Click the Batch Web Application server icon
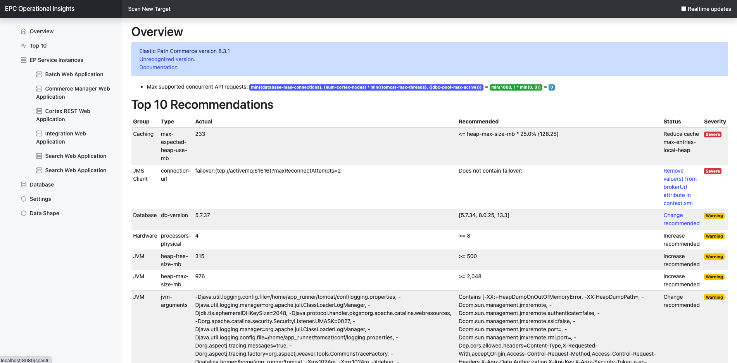 (x=39, y=74)
